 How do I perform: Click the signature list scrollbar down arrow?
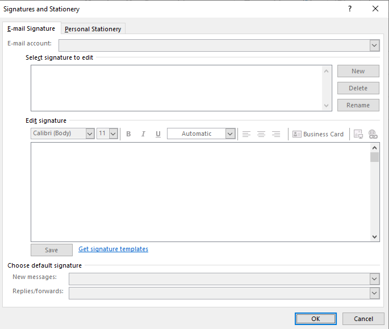click(x=326, y=106)
